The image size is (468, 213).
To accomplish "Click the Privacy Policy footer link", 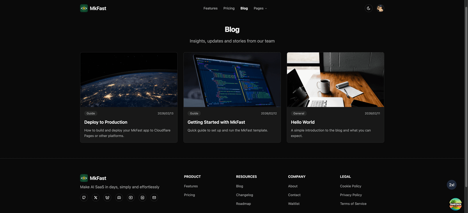I will 351,195.
